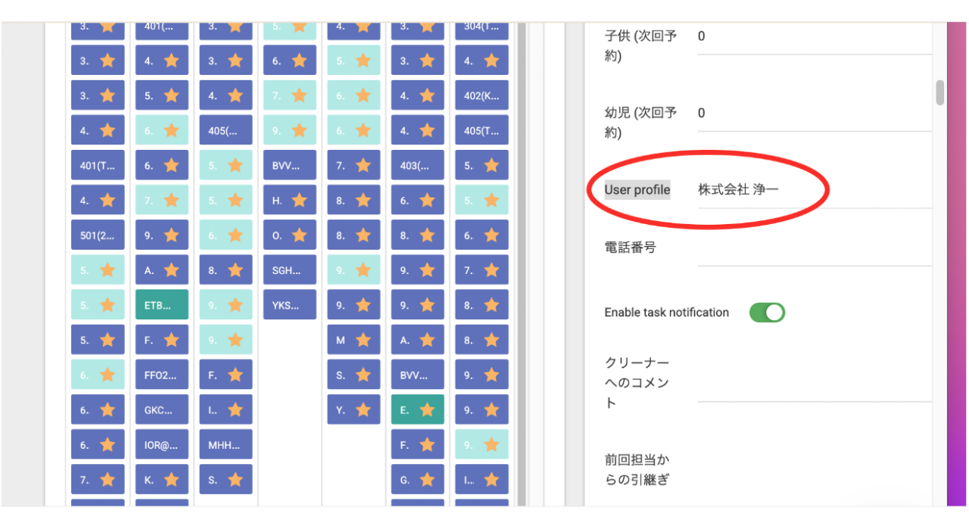Screen dimensions: 969x520
Task: Click the star on the green "E." chip
Action: [x=427, y=410]
